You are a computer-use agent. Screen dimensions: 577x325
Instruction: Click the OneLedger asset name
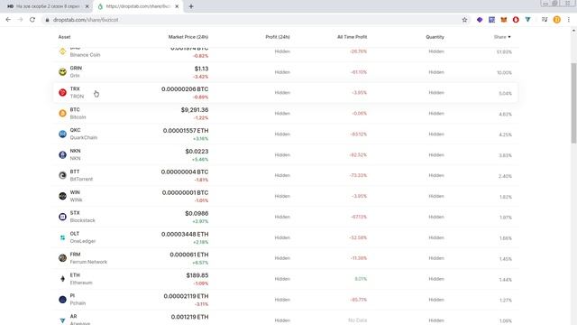click(x=83, y=241)
